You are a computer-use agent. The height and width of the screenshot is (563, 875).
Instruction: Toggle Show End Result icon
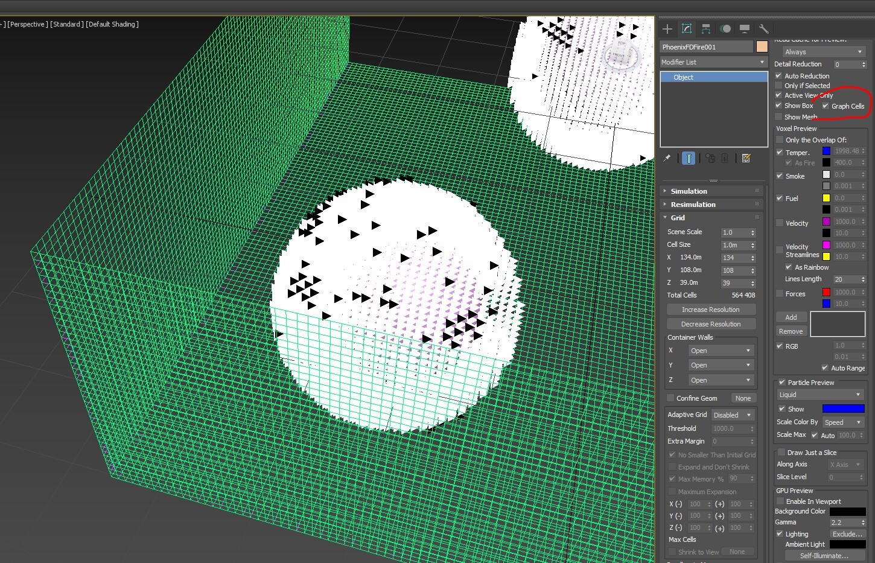coord(689,158)
